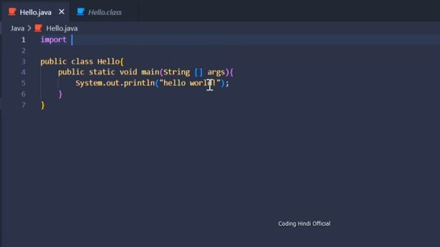Click the word main in line 4
Viewport: 440px width, 247px height.
[150, 72]
